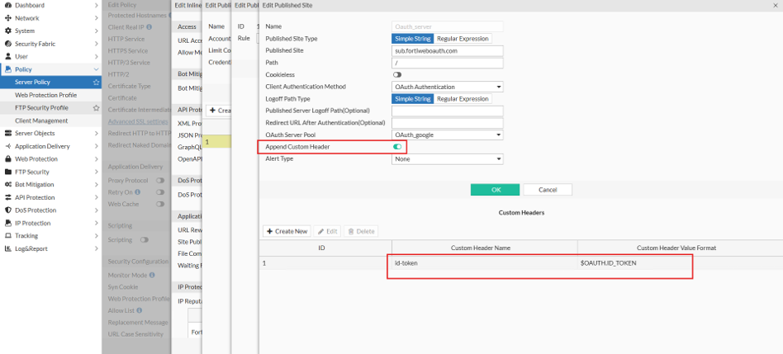Image resolution: width=783 pixels, height=354 pixels.
Task: Click the Bot Mitigation sidebar icon
Action: (x=7, y=184)
